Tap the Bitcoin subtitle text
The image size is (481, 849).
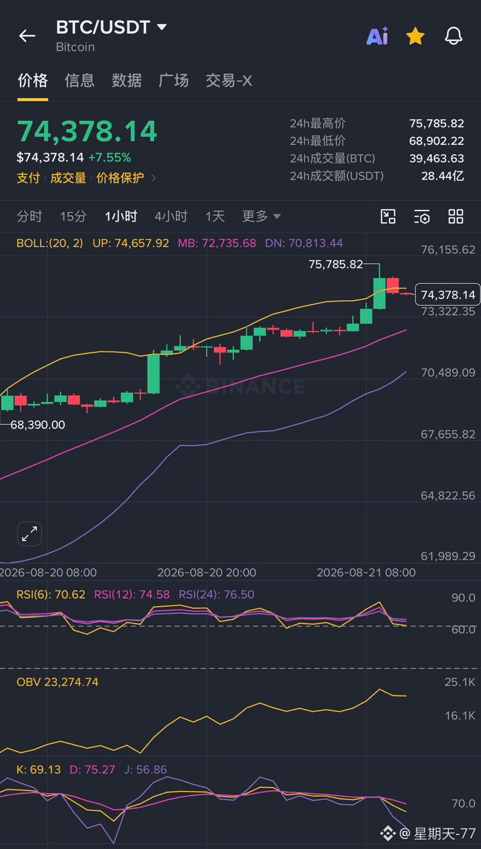[x=75, y=47]
